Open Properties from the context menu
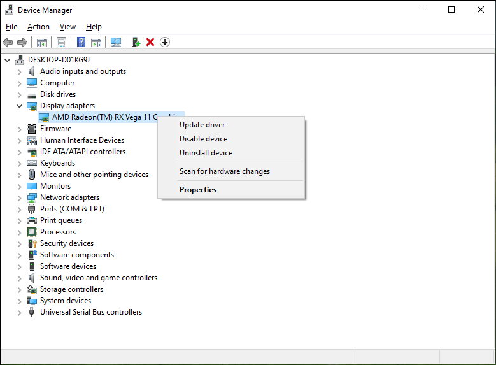 231,190
